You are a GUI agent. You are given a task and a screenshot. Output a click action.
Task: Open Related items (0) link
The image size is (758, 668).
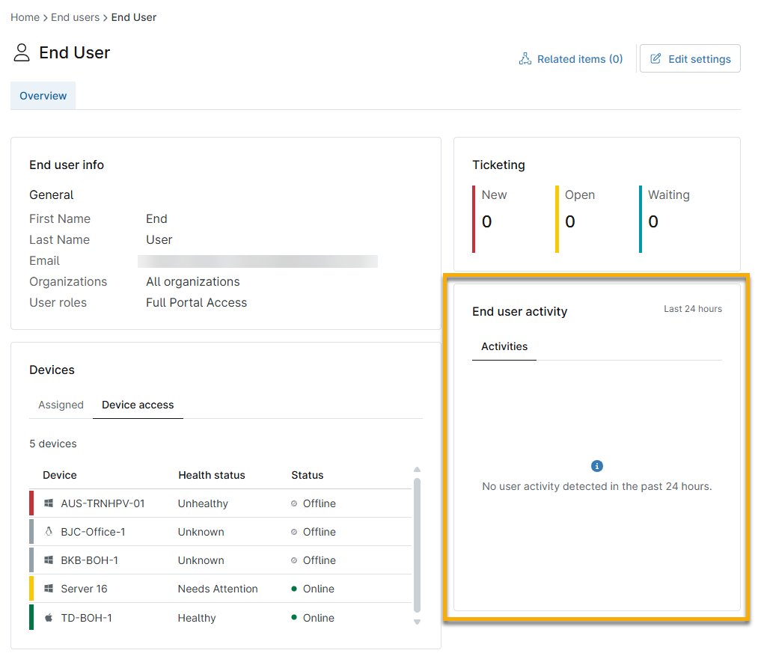[579, 59]
